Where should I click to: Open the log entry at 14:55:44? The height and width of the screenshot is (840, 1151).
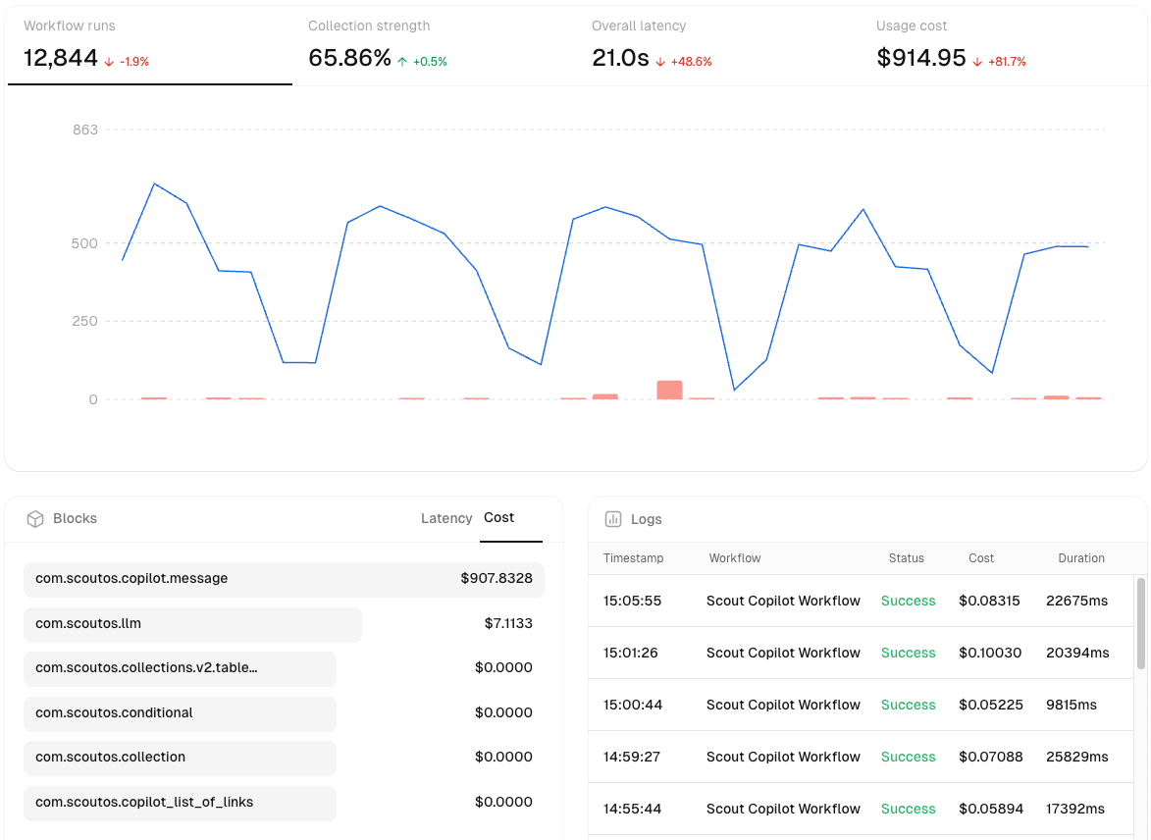point(862,810)
